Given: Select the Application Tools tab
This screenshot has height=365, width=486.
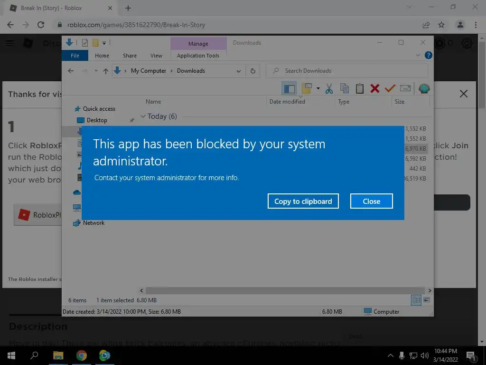Looking at the screenshot, I should tap(198, 56).
